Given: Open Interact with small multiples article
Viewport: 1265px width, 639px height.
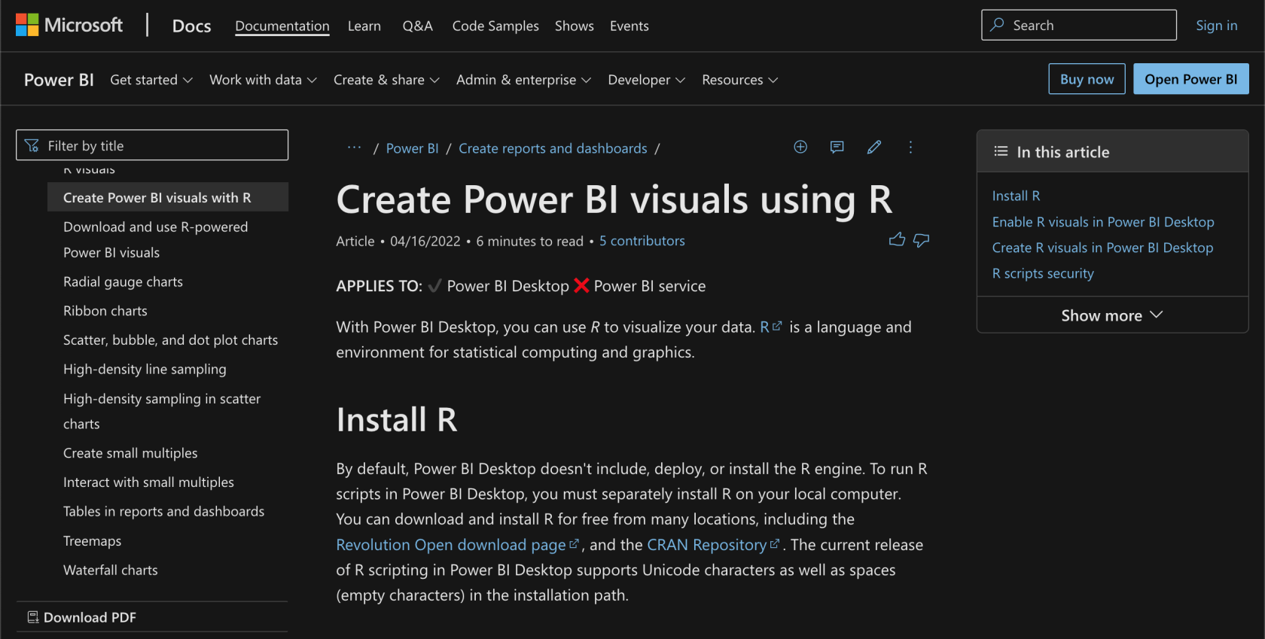Looking at the screenshot, I should (148, 482).
